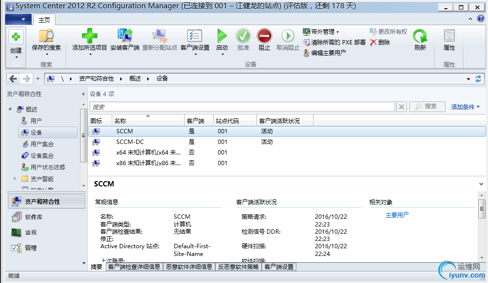The height and width of the screenshot is (283, 488).
Task: Click the device 搜索 input field
Action: [242, 107]
